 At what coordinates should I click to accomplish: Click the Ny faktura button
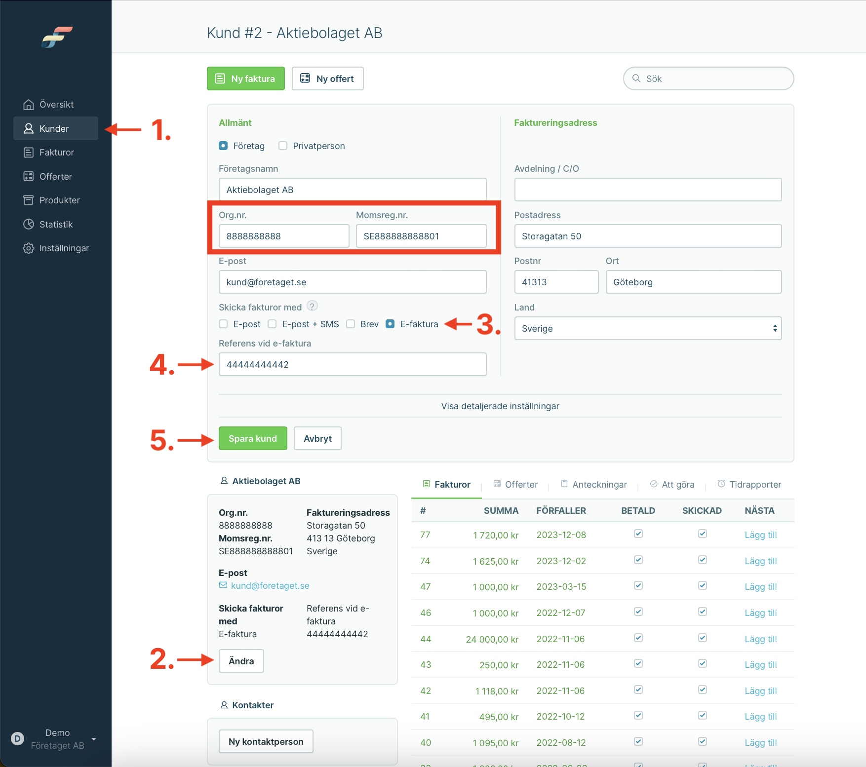pos(246,78)
